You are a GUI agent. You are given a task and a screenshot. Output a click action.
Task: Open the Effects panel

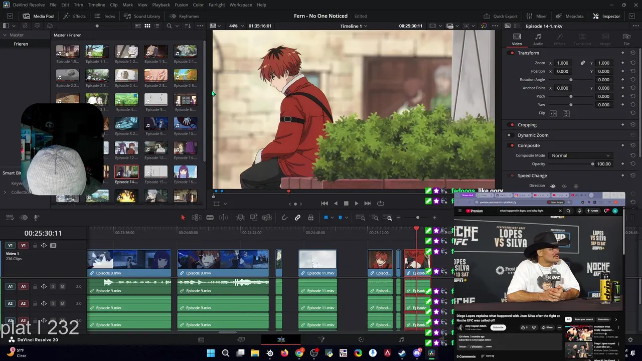coord(75,16)
